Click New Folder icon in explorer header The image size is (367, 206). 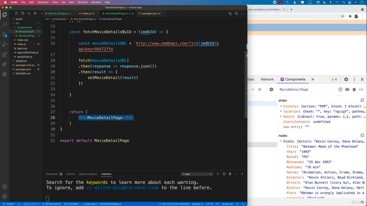click(x=23, y=14)
